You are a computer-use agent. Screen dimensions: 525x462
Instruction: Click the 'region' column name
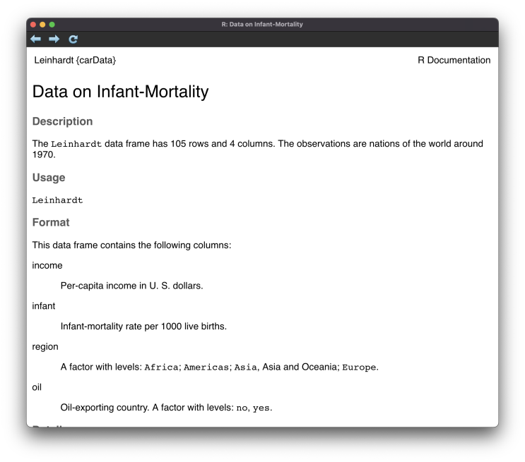[x=45, y=347]
